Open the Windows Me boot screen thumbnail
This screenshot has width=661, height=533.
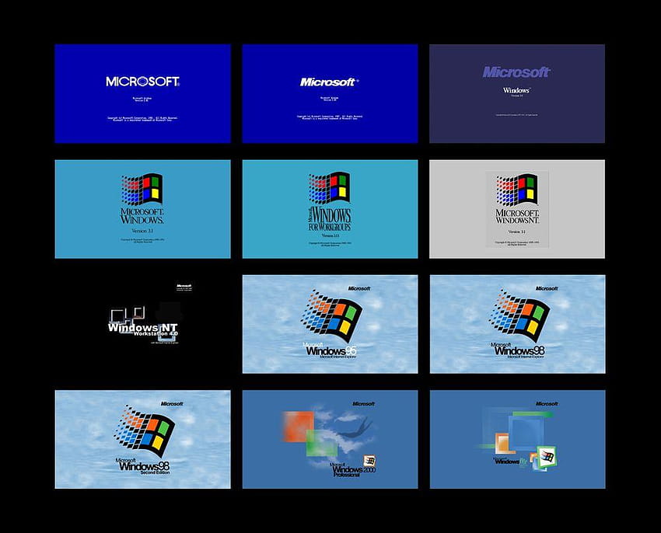click(x=518, y=440)
